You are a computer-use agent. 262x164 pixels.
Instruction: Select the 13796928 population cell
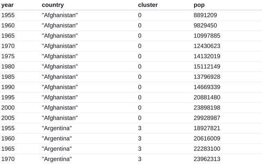click(207, 77)
